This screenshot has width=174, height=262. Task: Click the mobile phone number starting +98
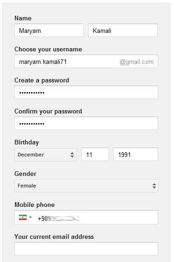58,218
